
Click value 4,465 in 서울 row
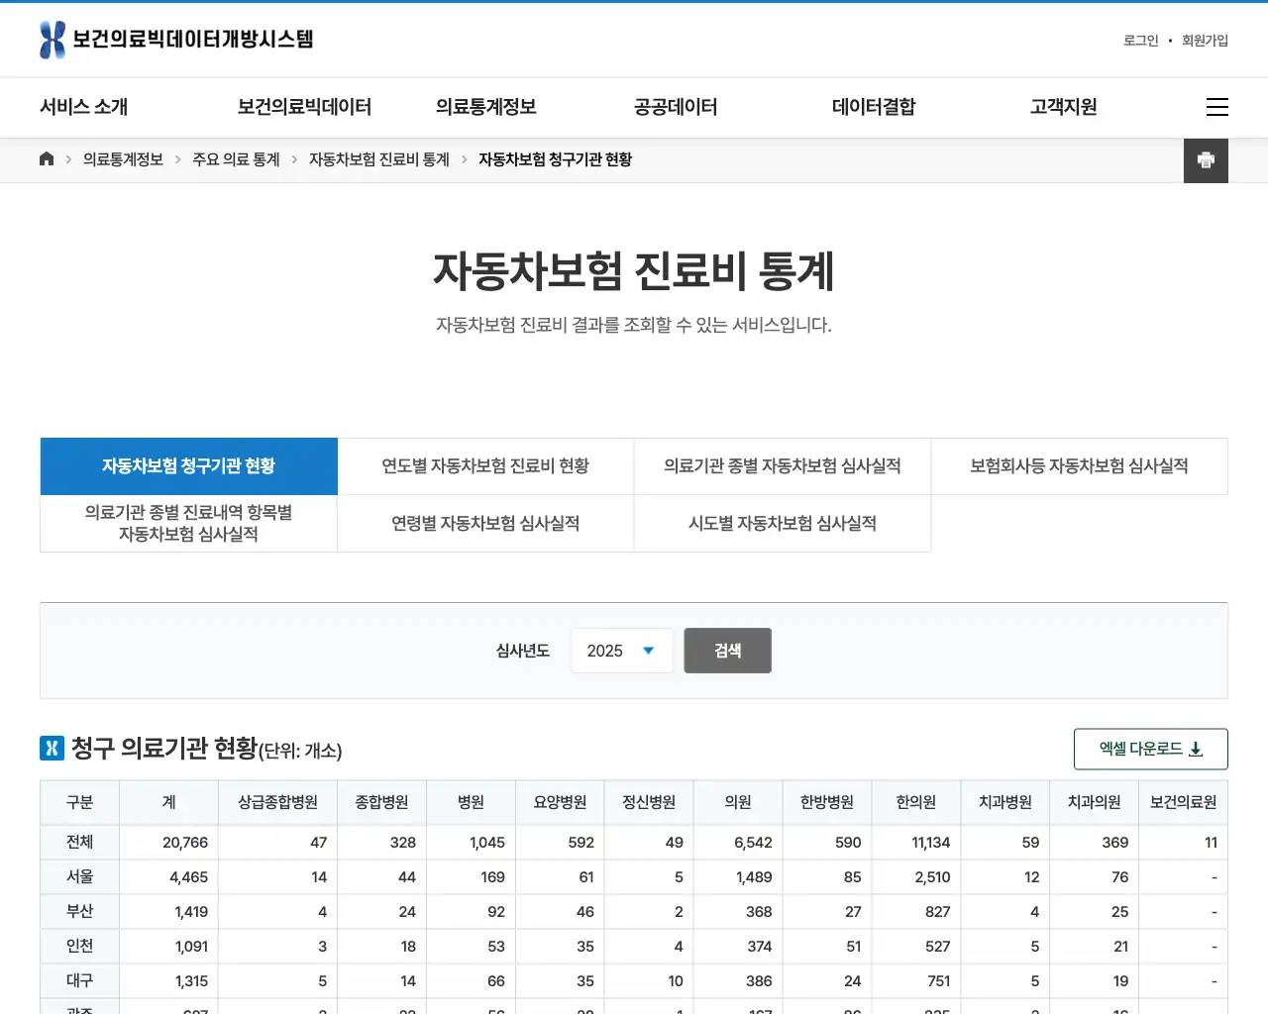[x=188, y=877]
